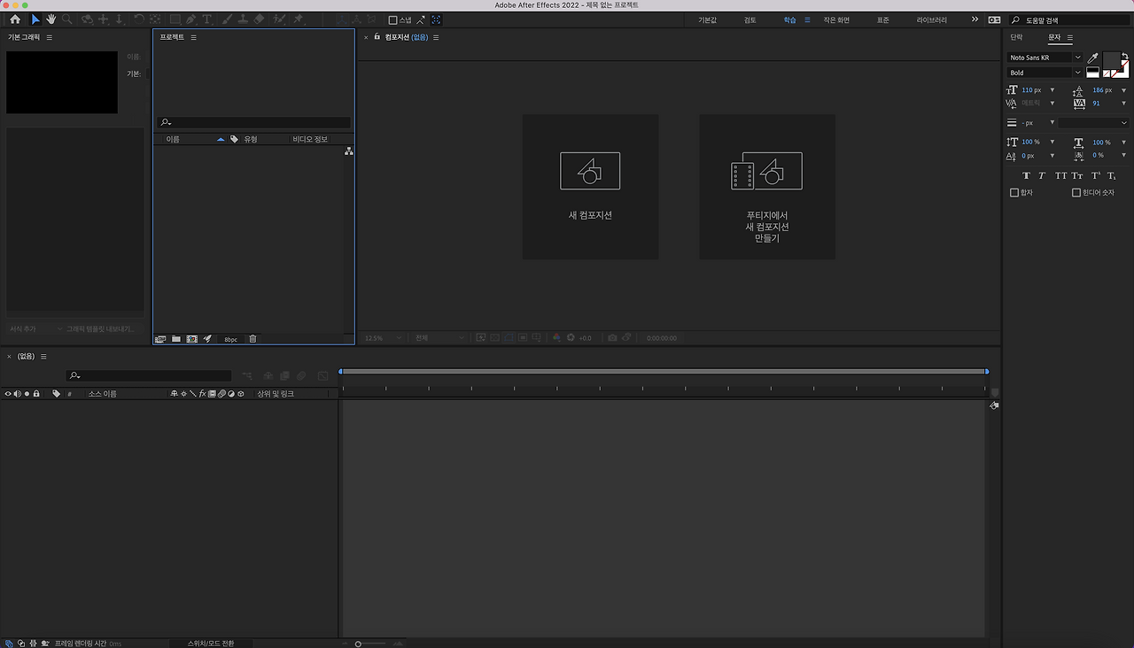The width and height of the screenshot is (1134, 648).
Task: Toggle the timeline lock column header
Action: point(36,394)
